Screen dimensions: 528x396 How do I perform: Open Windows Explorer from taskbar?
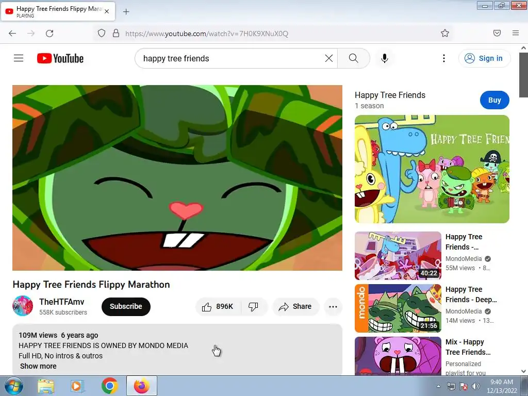(46, 386)
